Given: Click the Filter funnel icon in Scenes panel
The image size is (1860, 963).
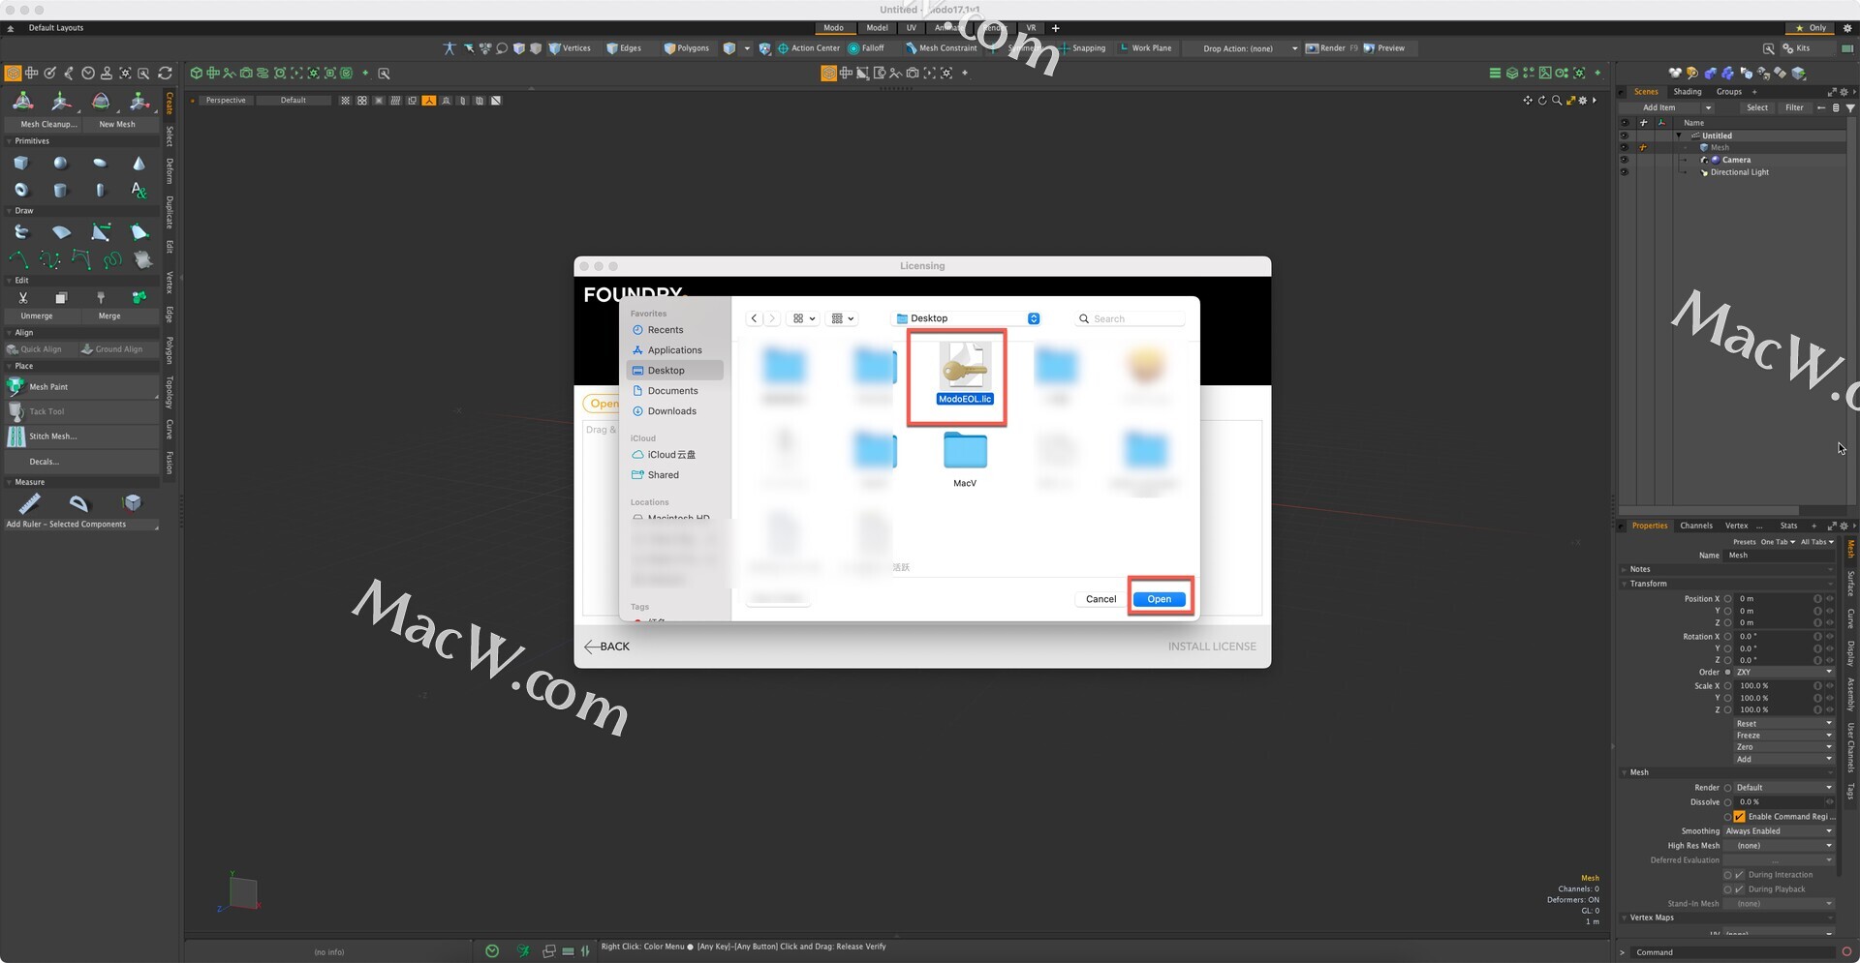Looking at the screenshot, I should point(1850,107).
